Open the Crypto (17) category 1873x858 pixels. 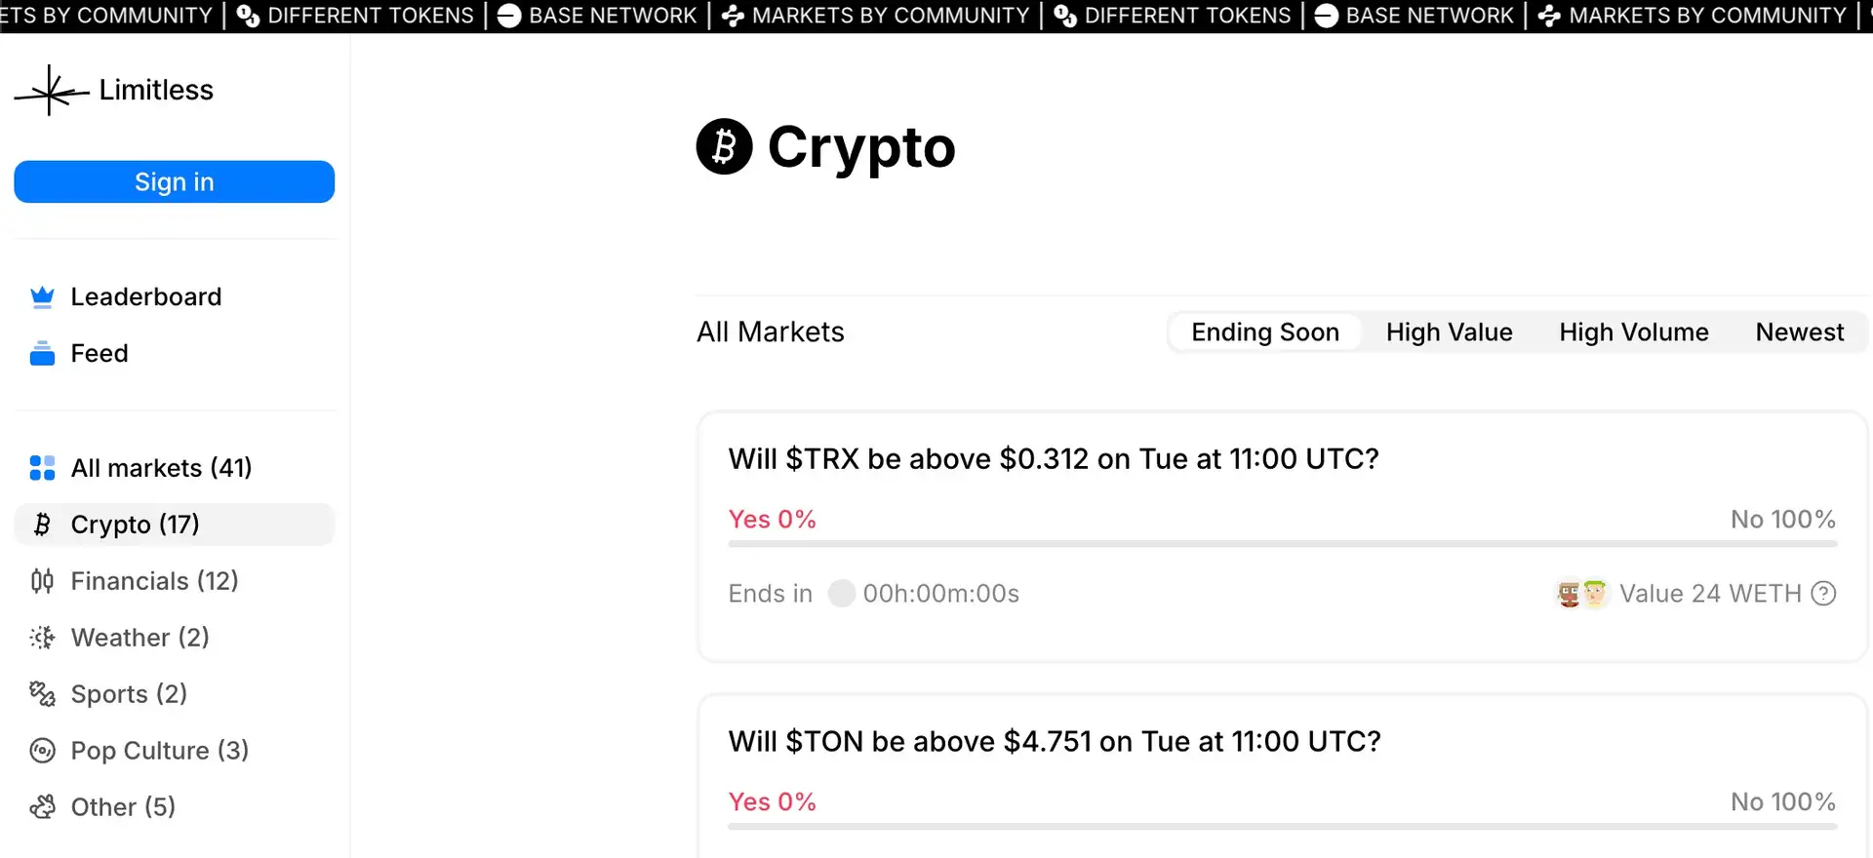click(135, 525)
